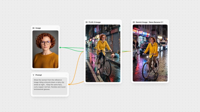Click the orange output port of Prompt node
Image resolution: width=200 pixels, height=112 pixels.
[69, 84]
